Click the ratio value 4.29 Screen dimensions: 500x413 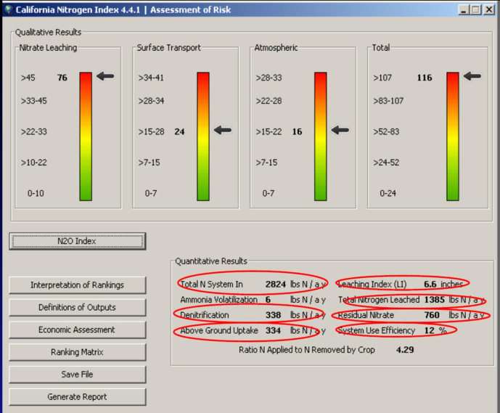[x=405, y=350]
